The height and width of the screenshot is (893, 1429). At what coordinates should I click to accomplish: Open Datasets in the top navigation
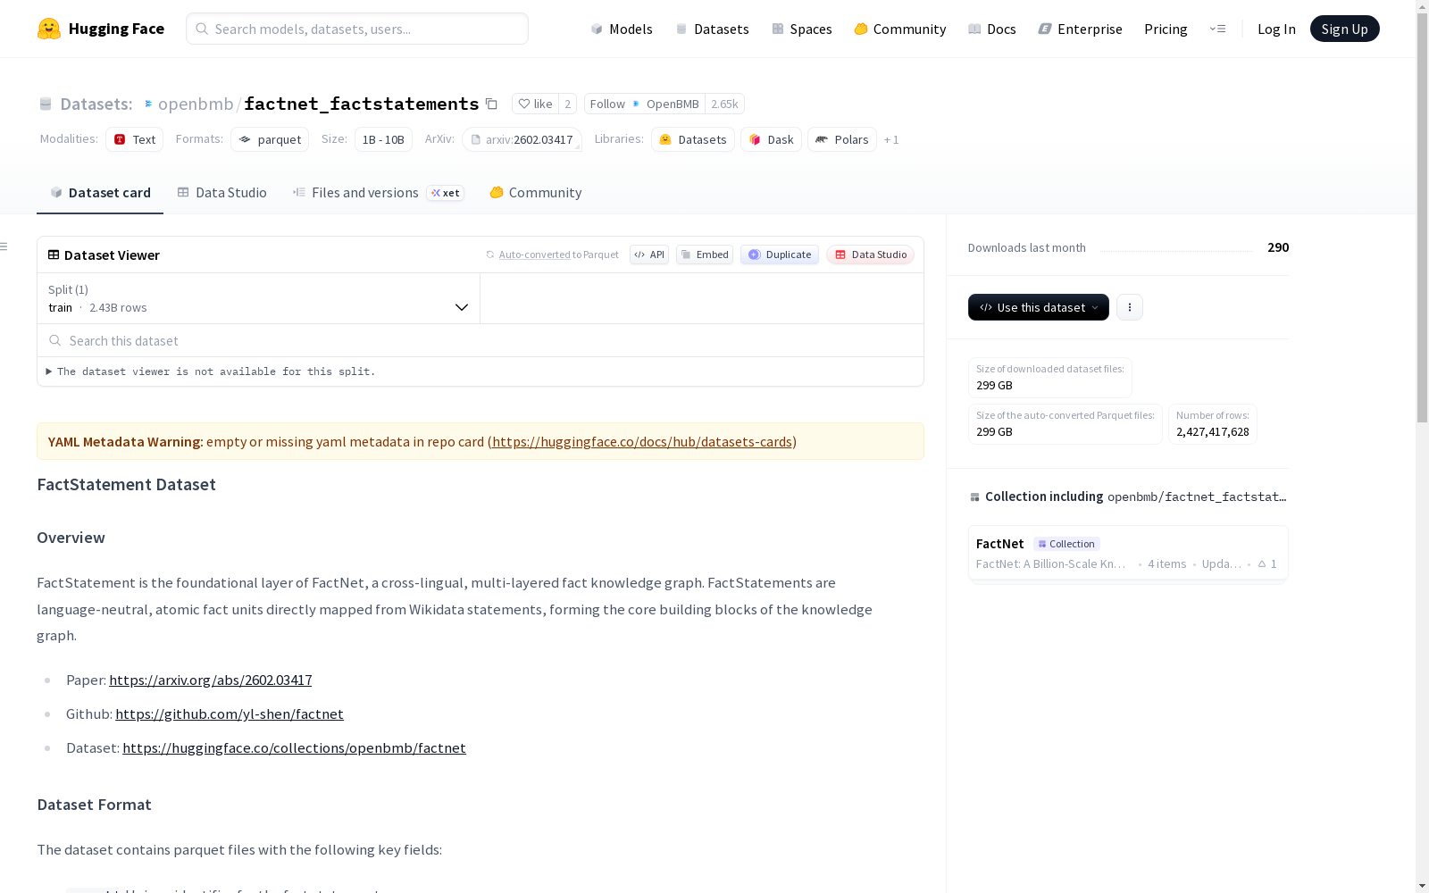point(712,29)
